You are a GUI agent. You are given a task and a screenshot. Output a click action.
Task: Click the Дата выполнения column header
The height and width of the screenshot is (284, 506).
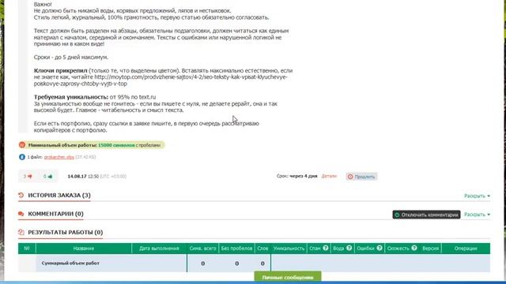tap(159, 248)
